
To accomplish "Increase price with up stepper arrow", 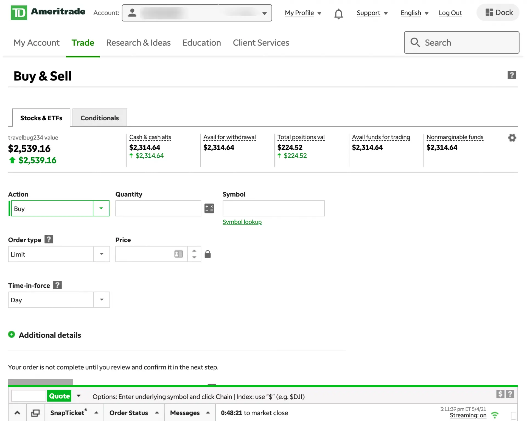I will (x=194, y=251).
